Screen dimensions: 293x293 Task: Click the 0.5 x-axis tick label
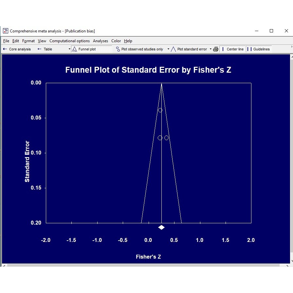point(174,240)
